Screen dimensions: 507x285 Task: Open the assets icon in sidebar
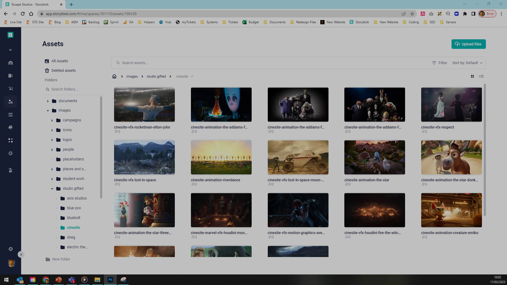pyautogui.click(x=11, y=102)
